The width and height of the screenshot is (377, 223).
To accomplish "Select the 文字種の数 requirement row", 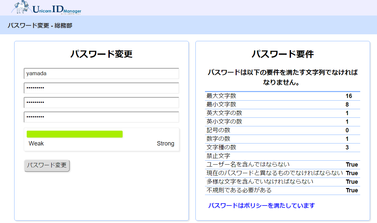I will pos(282,147).
